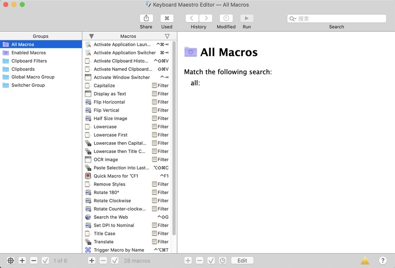Open Clipboards group
395x268 pixels.
[x=41, y=69]
